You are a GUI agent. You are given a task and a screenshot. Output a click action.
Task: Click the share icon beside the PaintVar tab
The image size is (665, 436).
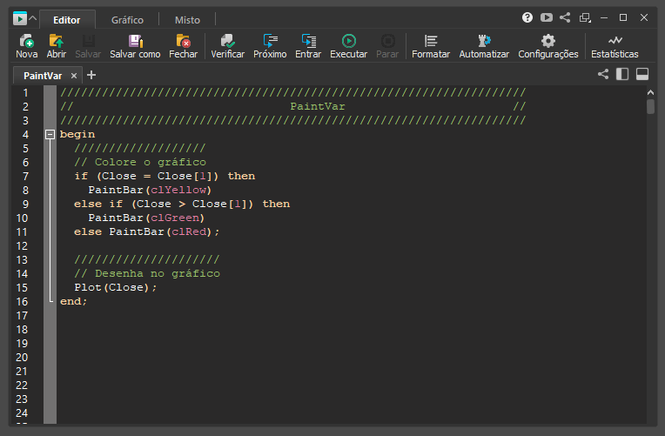[603, 74]
